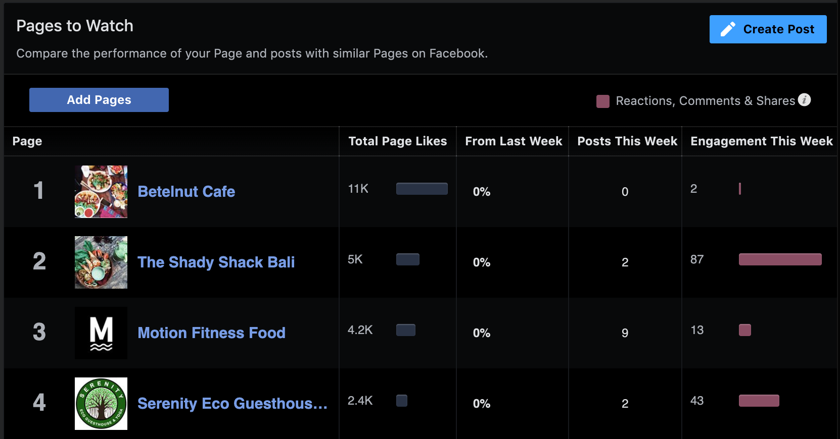Click Serenity Eco Guesthouse tree logo
This screenshot has height=439, width=840.
(x=101, y=404)
